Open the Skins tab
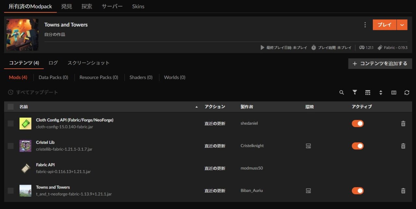Viewport: 416px width, 209px height. pos(138,6)
